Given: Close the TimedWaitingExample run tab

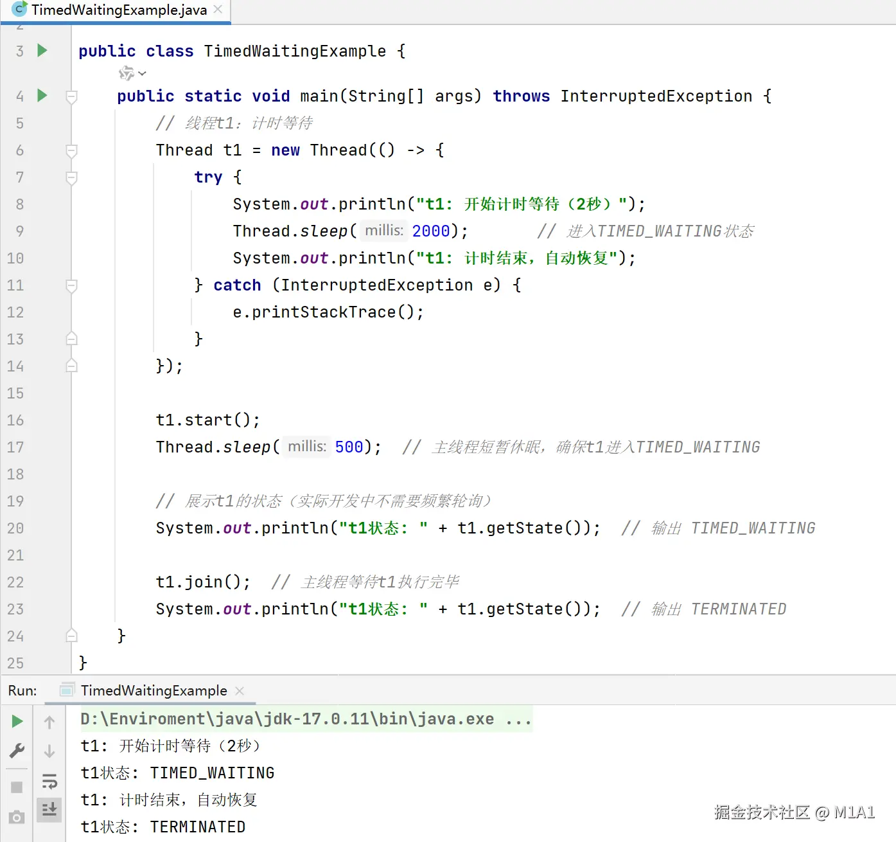Looking at the screenshot, I should coord(240,691).
